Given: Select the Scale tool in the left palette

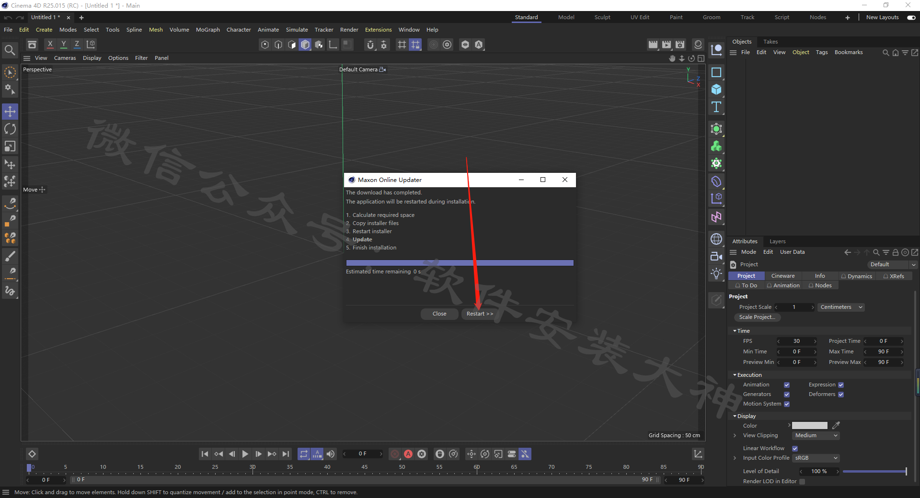Looking at the screenshot, I should tap(10, 146).
